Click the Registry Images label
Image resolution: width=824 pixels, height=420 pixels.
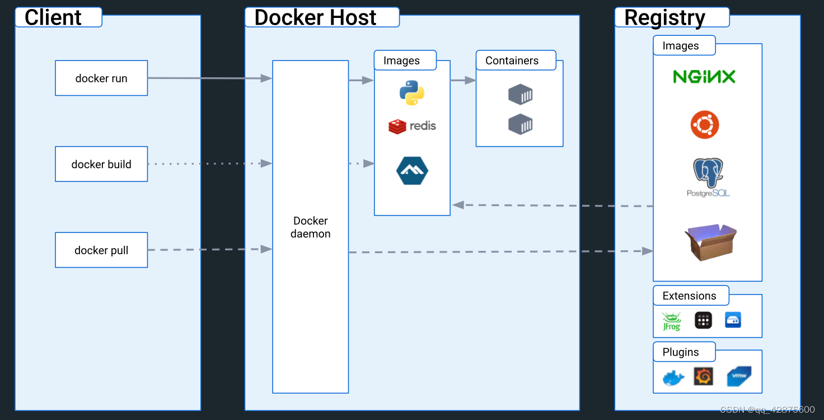pyautogui.click(x=684, y=45)
